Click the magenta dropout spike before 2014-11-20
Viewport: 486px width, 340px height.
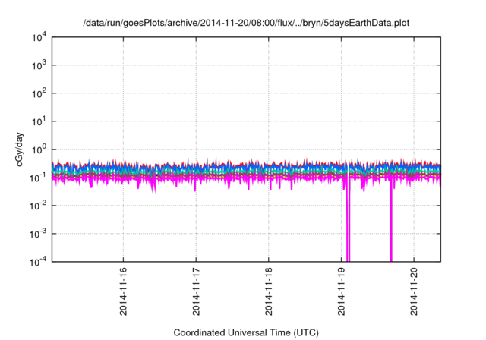pyautogui.click(x=391, y=220)
